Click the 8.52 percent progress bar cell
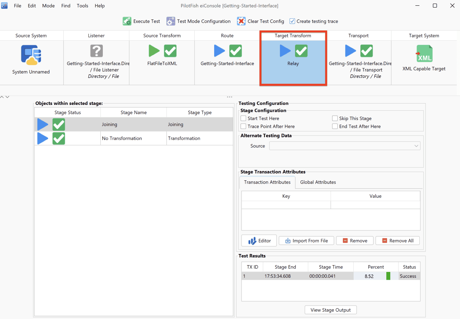This screenshot has height=319, width=460. 376,276
